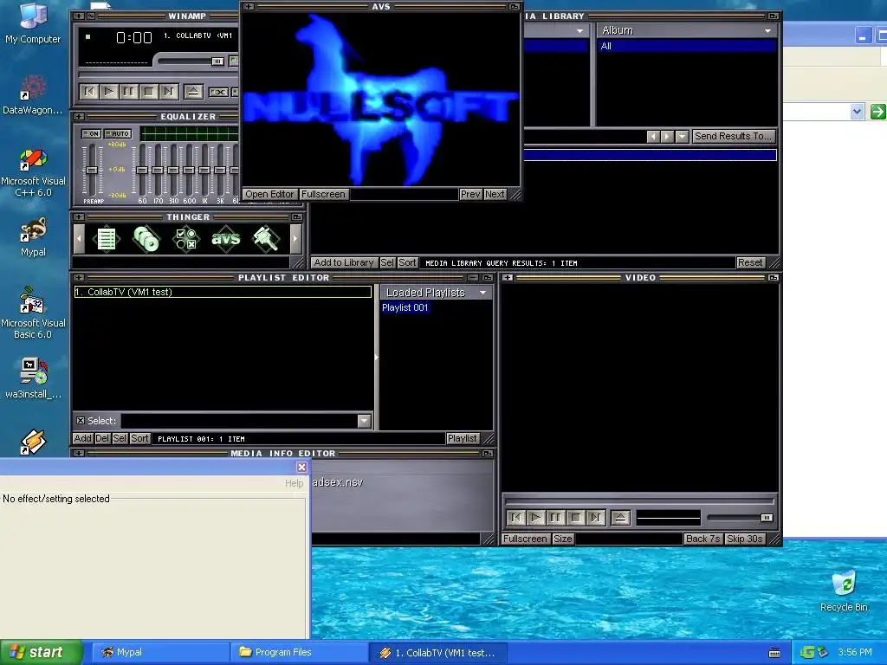
Task: Click Stop in main Winamp window
Action: coord(149,92)
